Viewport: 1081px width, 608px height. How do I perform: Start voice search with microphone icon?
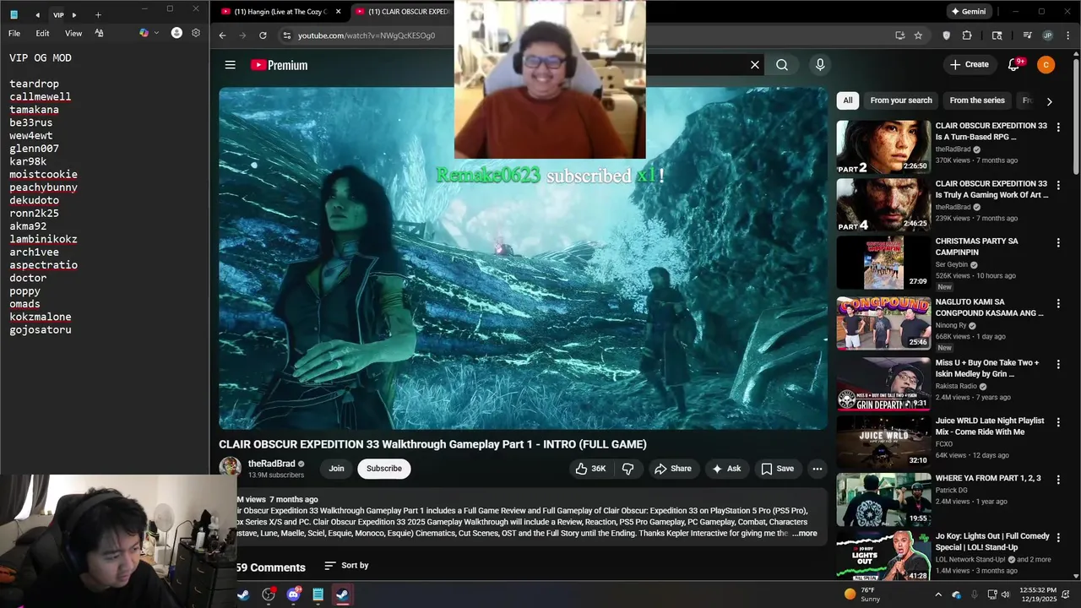tap(820, 65)
